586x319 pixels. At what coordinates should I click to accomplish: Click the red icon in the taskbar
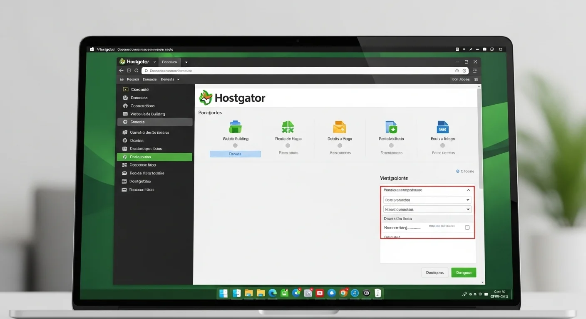[320, 293]
